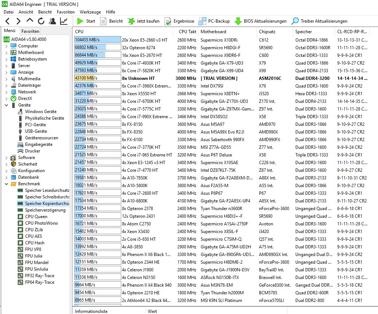Viewport: 378px width, 314px height.
Task: Expand the Multimedia tree node
Action: coord(7,79)
